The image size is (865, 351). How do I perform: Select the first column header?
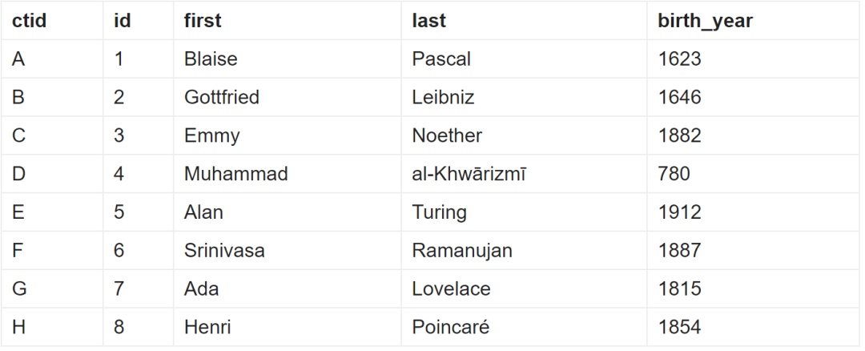coord(203,21)
